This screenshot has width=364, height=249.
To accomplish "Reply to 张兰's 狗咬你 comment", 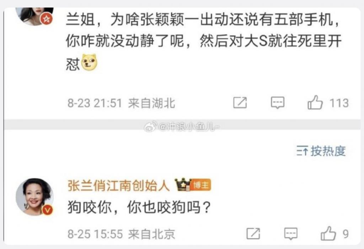I will click(291, 233).
